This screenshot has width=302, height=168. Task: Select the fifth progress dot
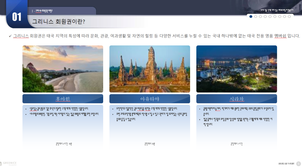point(270,17)
